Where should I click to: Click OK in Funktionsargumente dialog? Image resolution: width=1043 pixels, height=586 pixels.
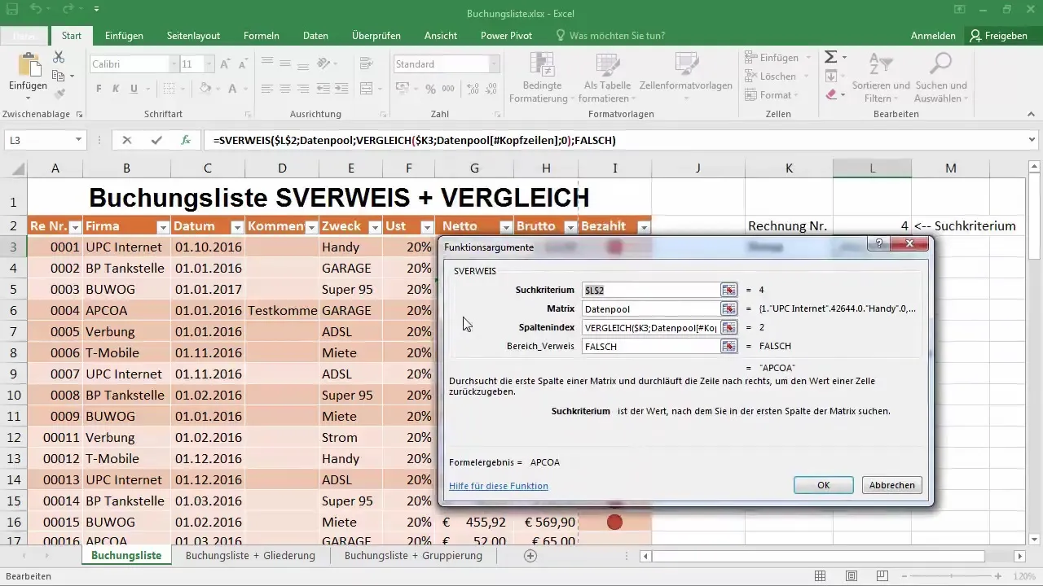click(x=823, y=484)
